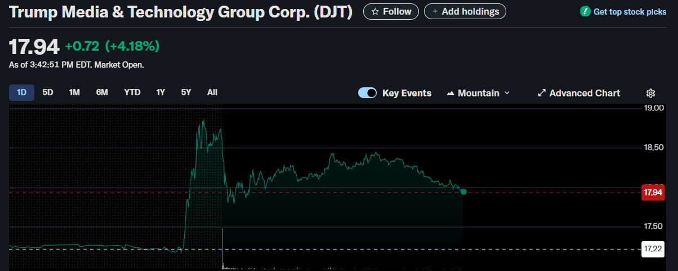Click the star icon in Follow button
Image resolution: width=678 pixels, height=271 pixels.
pyautogui.click(x=376, y=11)
